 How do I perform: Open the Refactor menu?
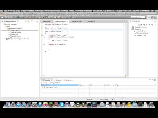click(x=37, y=11)
